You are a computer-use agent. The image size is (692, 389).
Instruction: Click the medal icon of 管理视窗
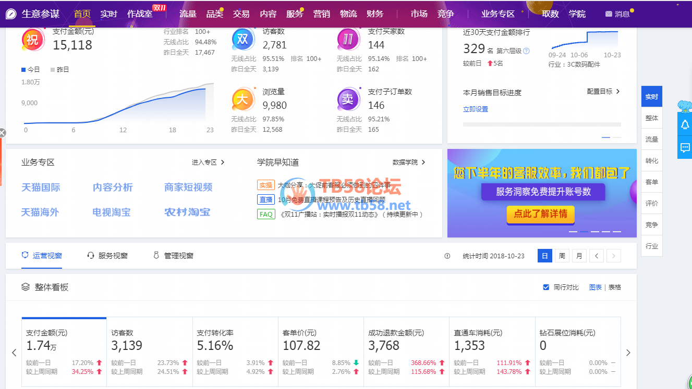156,255
